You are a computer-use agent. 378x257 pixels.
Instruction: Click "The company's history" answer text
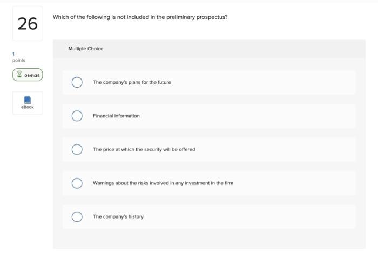click(118, 216)
